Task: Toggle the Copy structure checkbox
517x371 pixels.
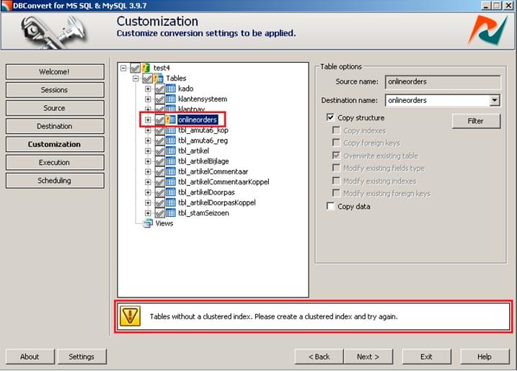Action: [x=330, y=117]
